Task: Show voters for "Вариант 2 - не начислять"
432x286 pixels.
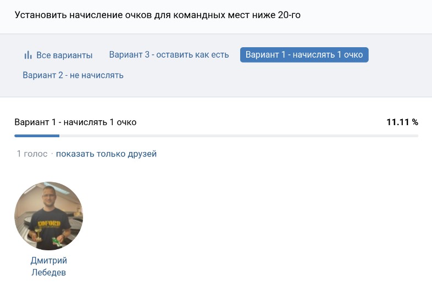Action: click(x=73, y=75)
